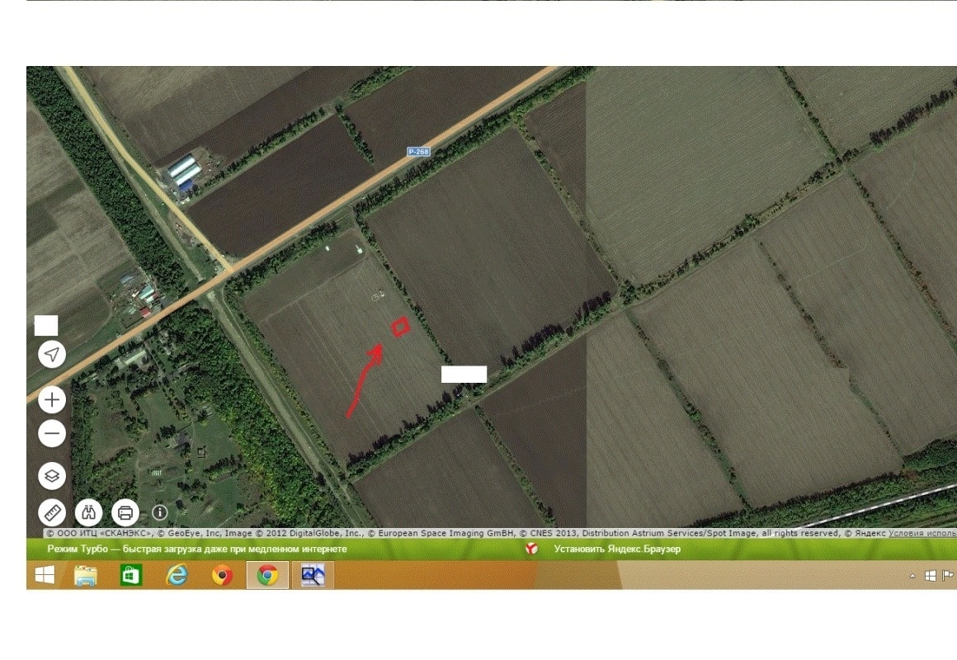957x660 pixels.
Task: Open Internet Explorer from taskbar
Action: (x=177, y=575)
